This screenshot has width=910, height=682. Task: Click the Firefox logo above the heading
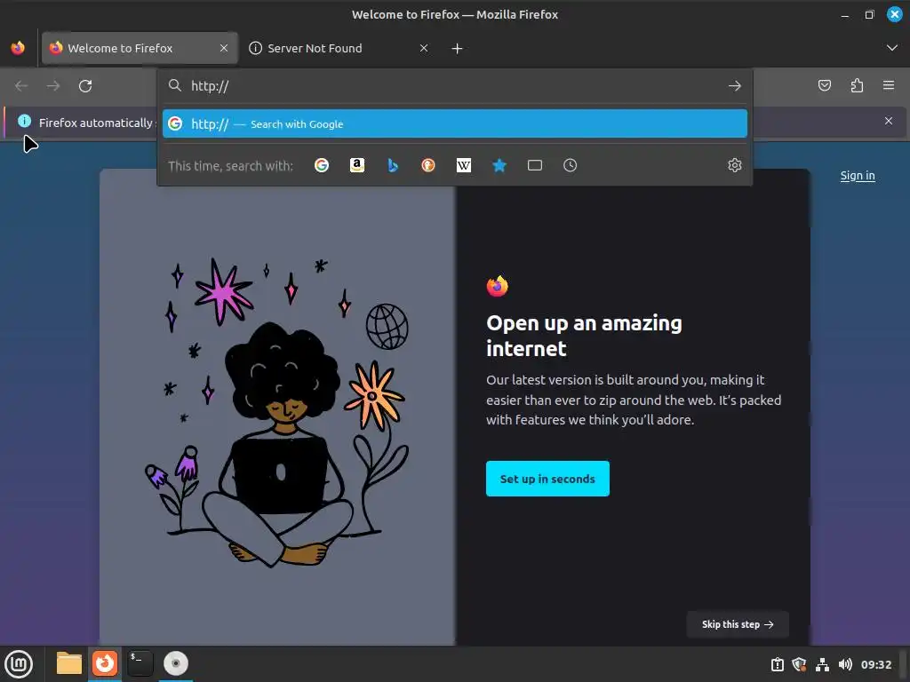click(498, 286)
